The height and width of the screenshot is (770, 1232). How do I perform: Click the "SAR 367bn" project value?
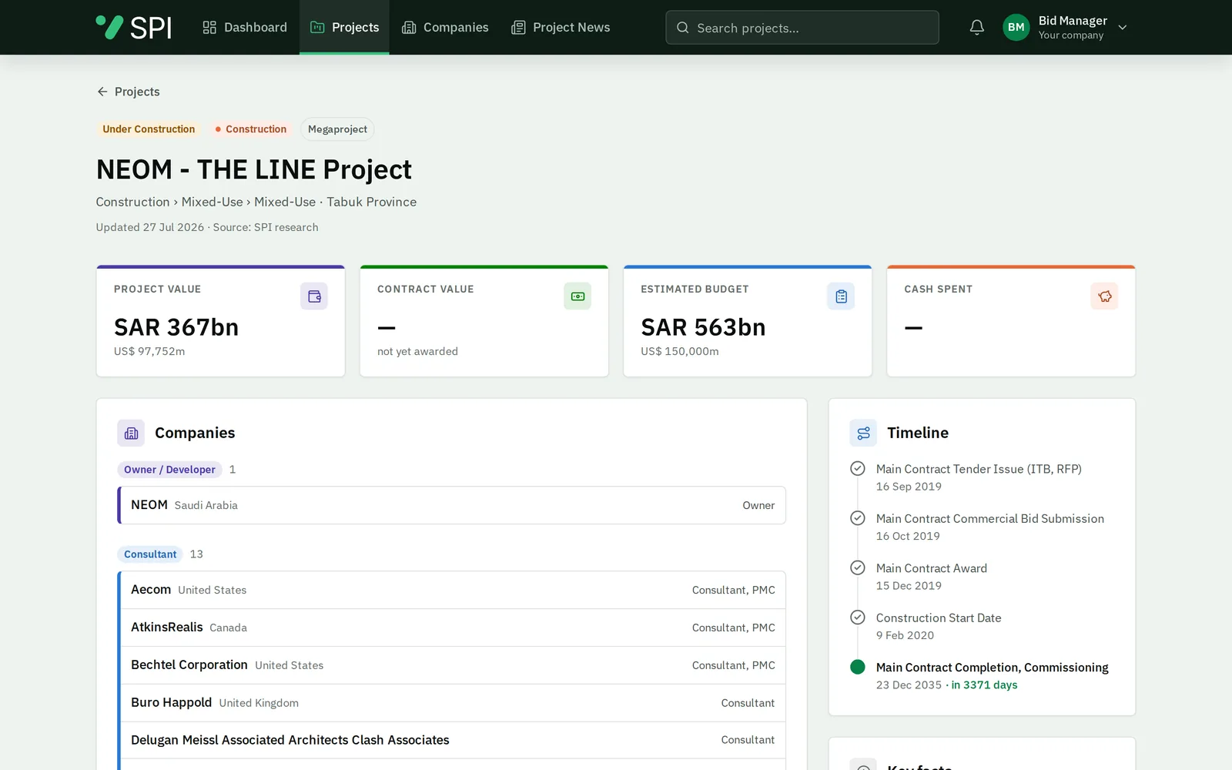pos(176,327)
